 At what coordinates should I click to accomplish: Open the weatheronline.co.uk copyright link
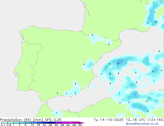tap(142, 124)
